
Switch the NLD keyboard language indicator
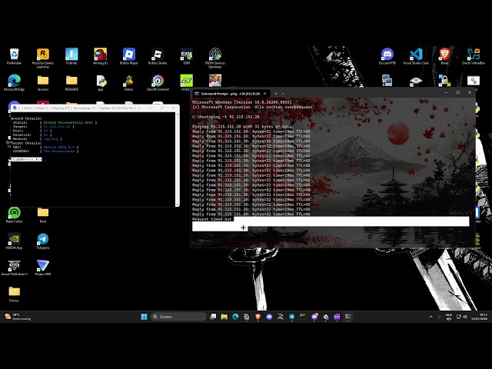tap(449, 317)
